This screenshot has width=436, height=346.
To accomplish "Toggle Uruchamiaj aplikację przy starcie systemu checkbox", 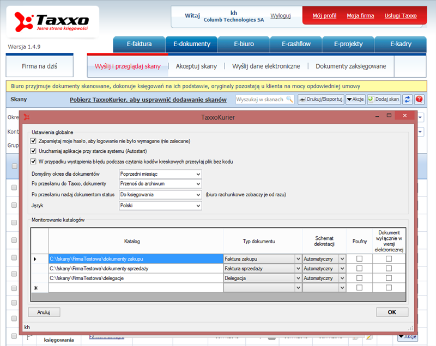I will (33, 151).
